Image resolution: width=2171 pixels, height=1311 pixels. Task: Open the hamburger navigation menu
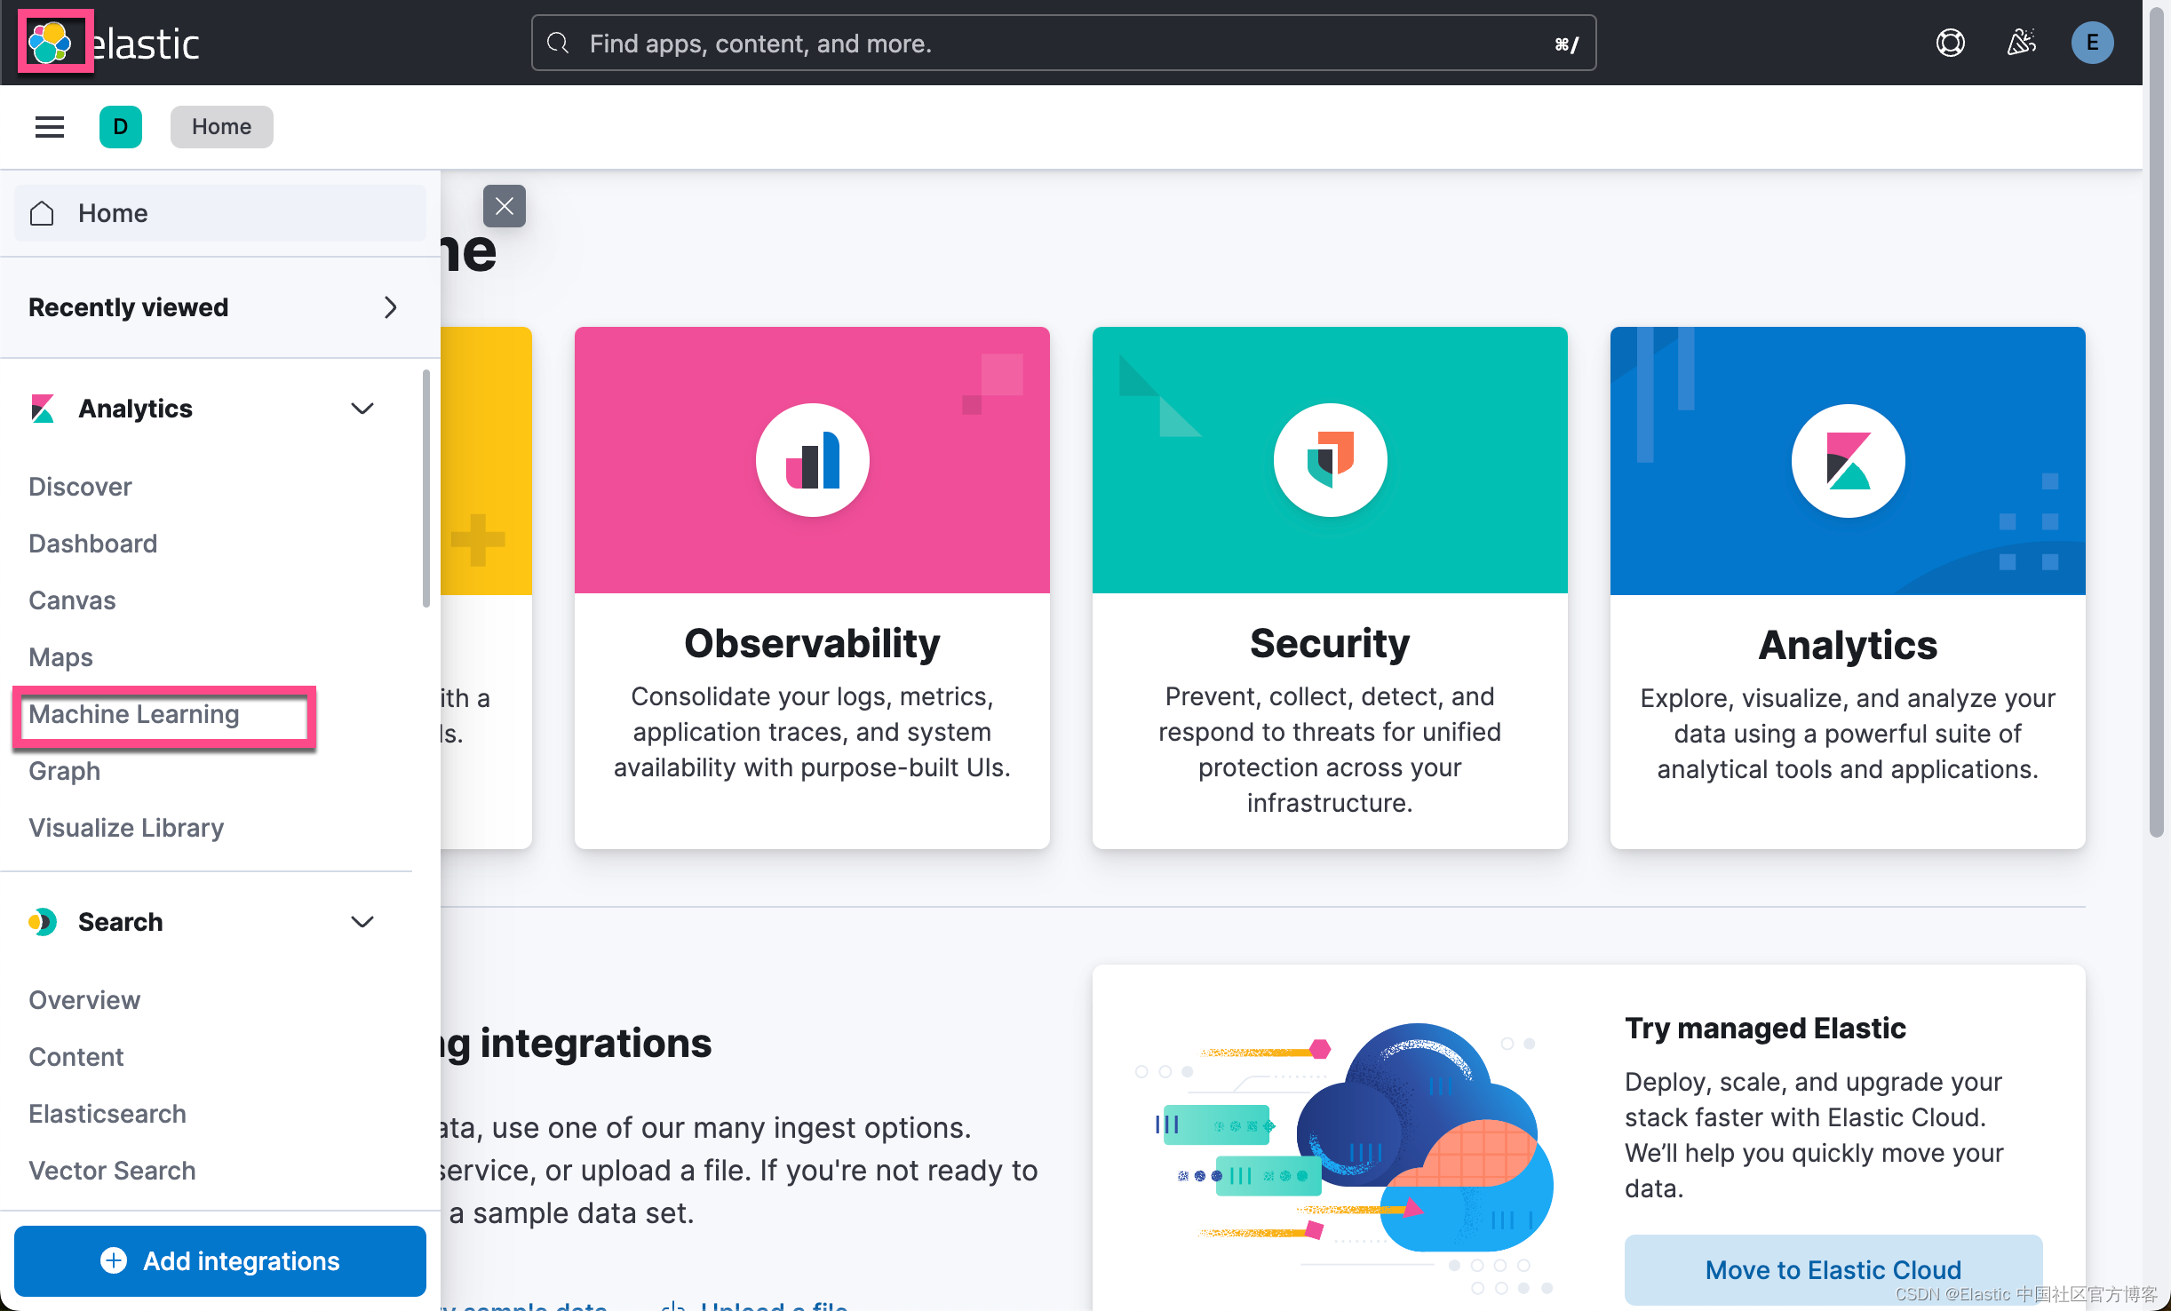(x=49, y=126)
